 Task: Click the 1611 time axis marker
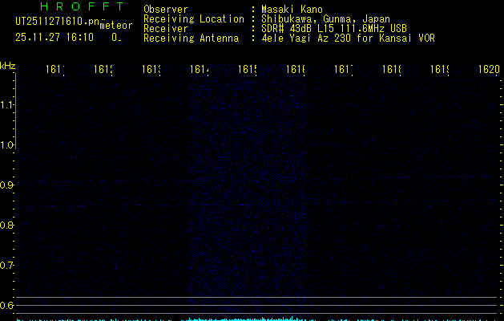(55, 69)
